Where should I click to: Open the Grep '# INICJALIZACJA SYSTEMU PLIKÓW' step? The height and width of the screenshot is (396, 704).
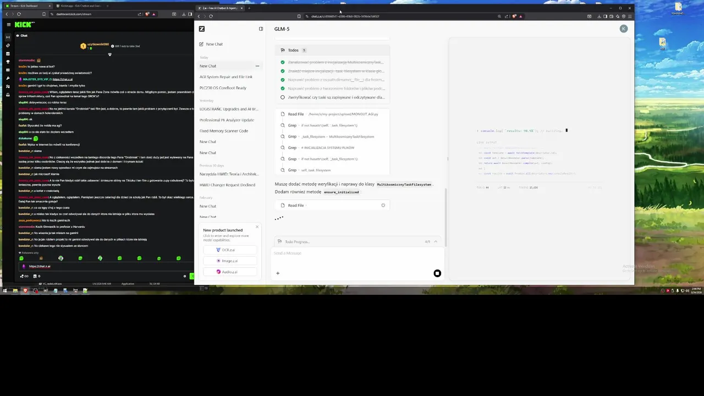coord(332,147)
